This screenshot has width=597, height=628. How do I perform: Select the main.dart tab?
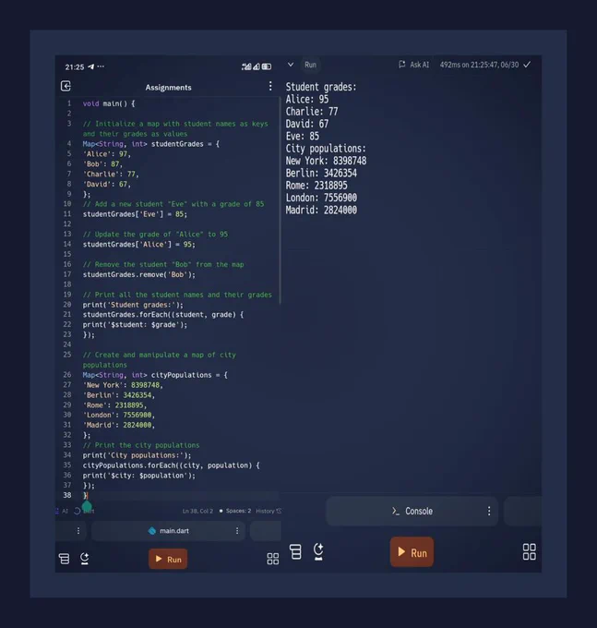(168, 531)
